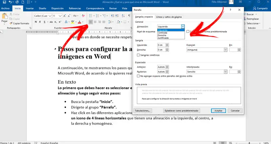Screen dimensions: 271x144
Task: Click the paragraph shading paint bucket icon
Action: tap(118, 22)
